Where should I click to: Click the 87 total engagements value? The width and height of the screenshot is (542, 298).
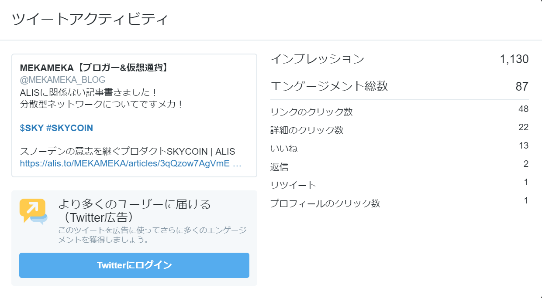tap(522, 86)
